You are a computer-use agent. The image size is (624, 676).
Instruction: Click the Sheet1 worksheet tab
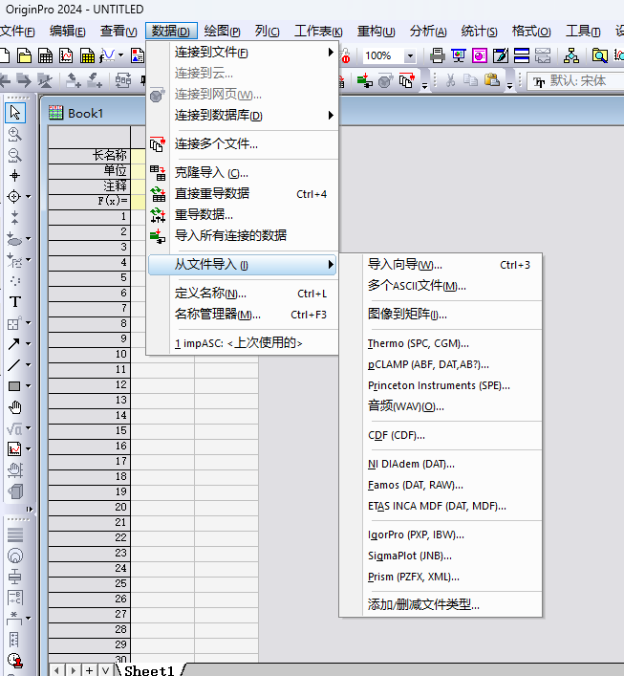tap(149, 670)
